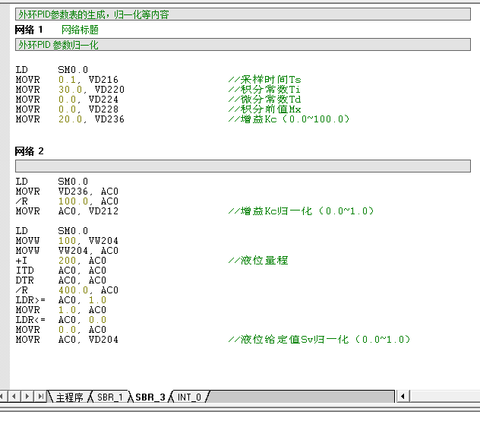Click the line MOVR 20.0, VD236

pos(70,119)
